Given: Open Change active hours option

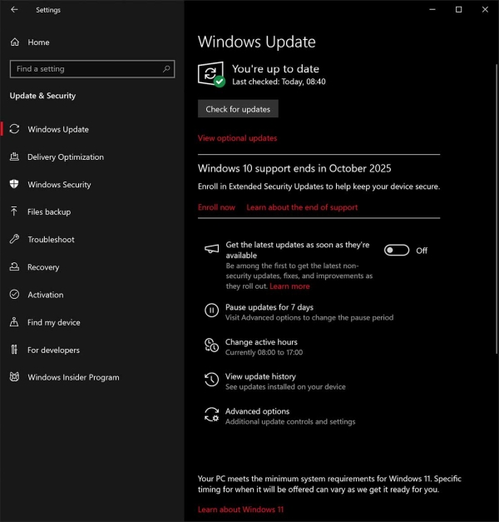Looking at the screenshot, I should pos(261,342).
